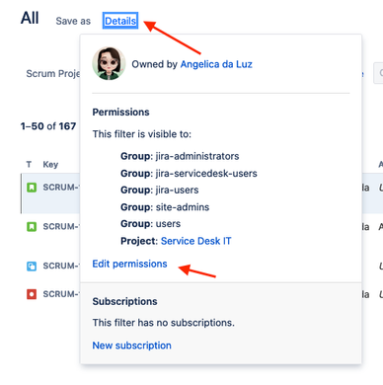The image size is (383, 385).
Task: Create a New subscription
Action: (131, 346)
